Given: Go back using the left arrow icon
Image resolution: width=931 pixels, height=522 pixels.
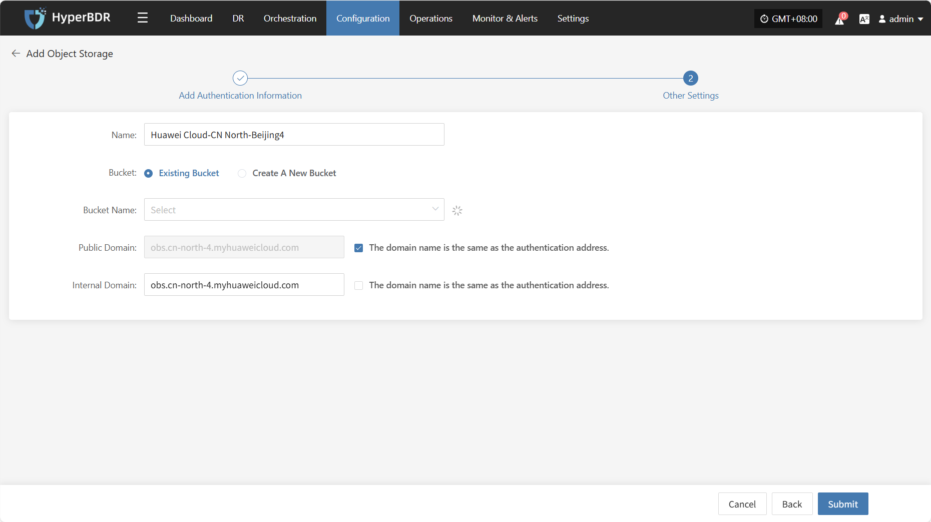Looking at the screenshot, I should (x=16, y=53).
